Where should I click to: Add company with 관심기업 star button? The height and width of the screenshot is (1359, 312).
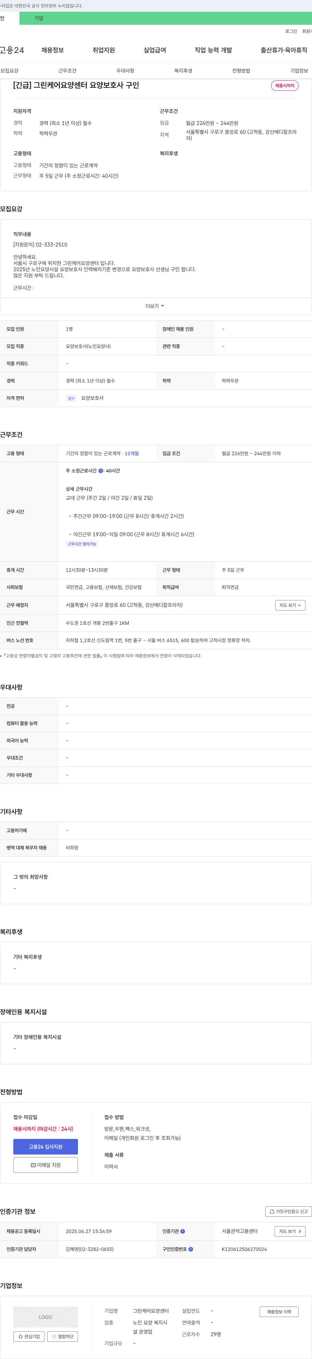(29, 1336)
